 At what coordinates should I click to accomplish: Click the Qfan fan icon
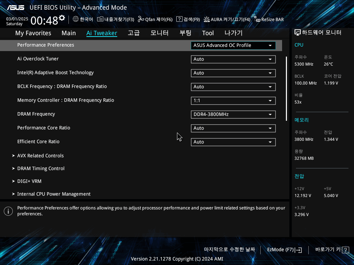point(141,19)
